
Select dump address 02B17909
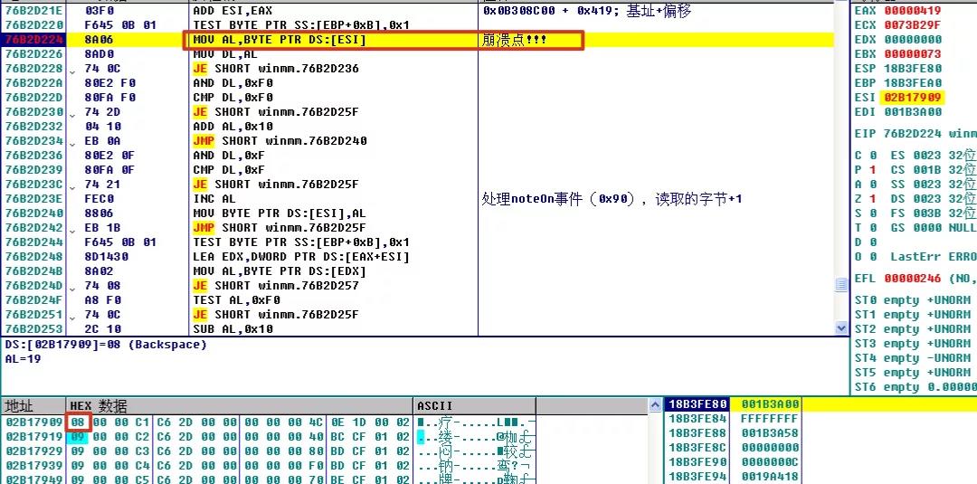click(33, 422)
